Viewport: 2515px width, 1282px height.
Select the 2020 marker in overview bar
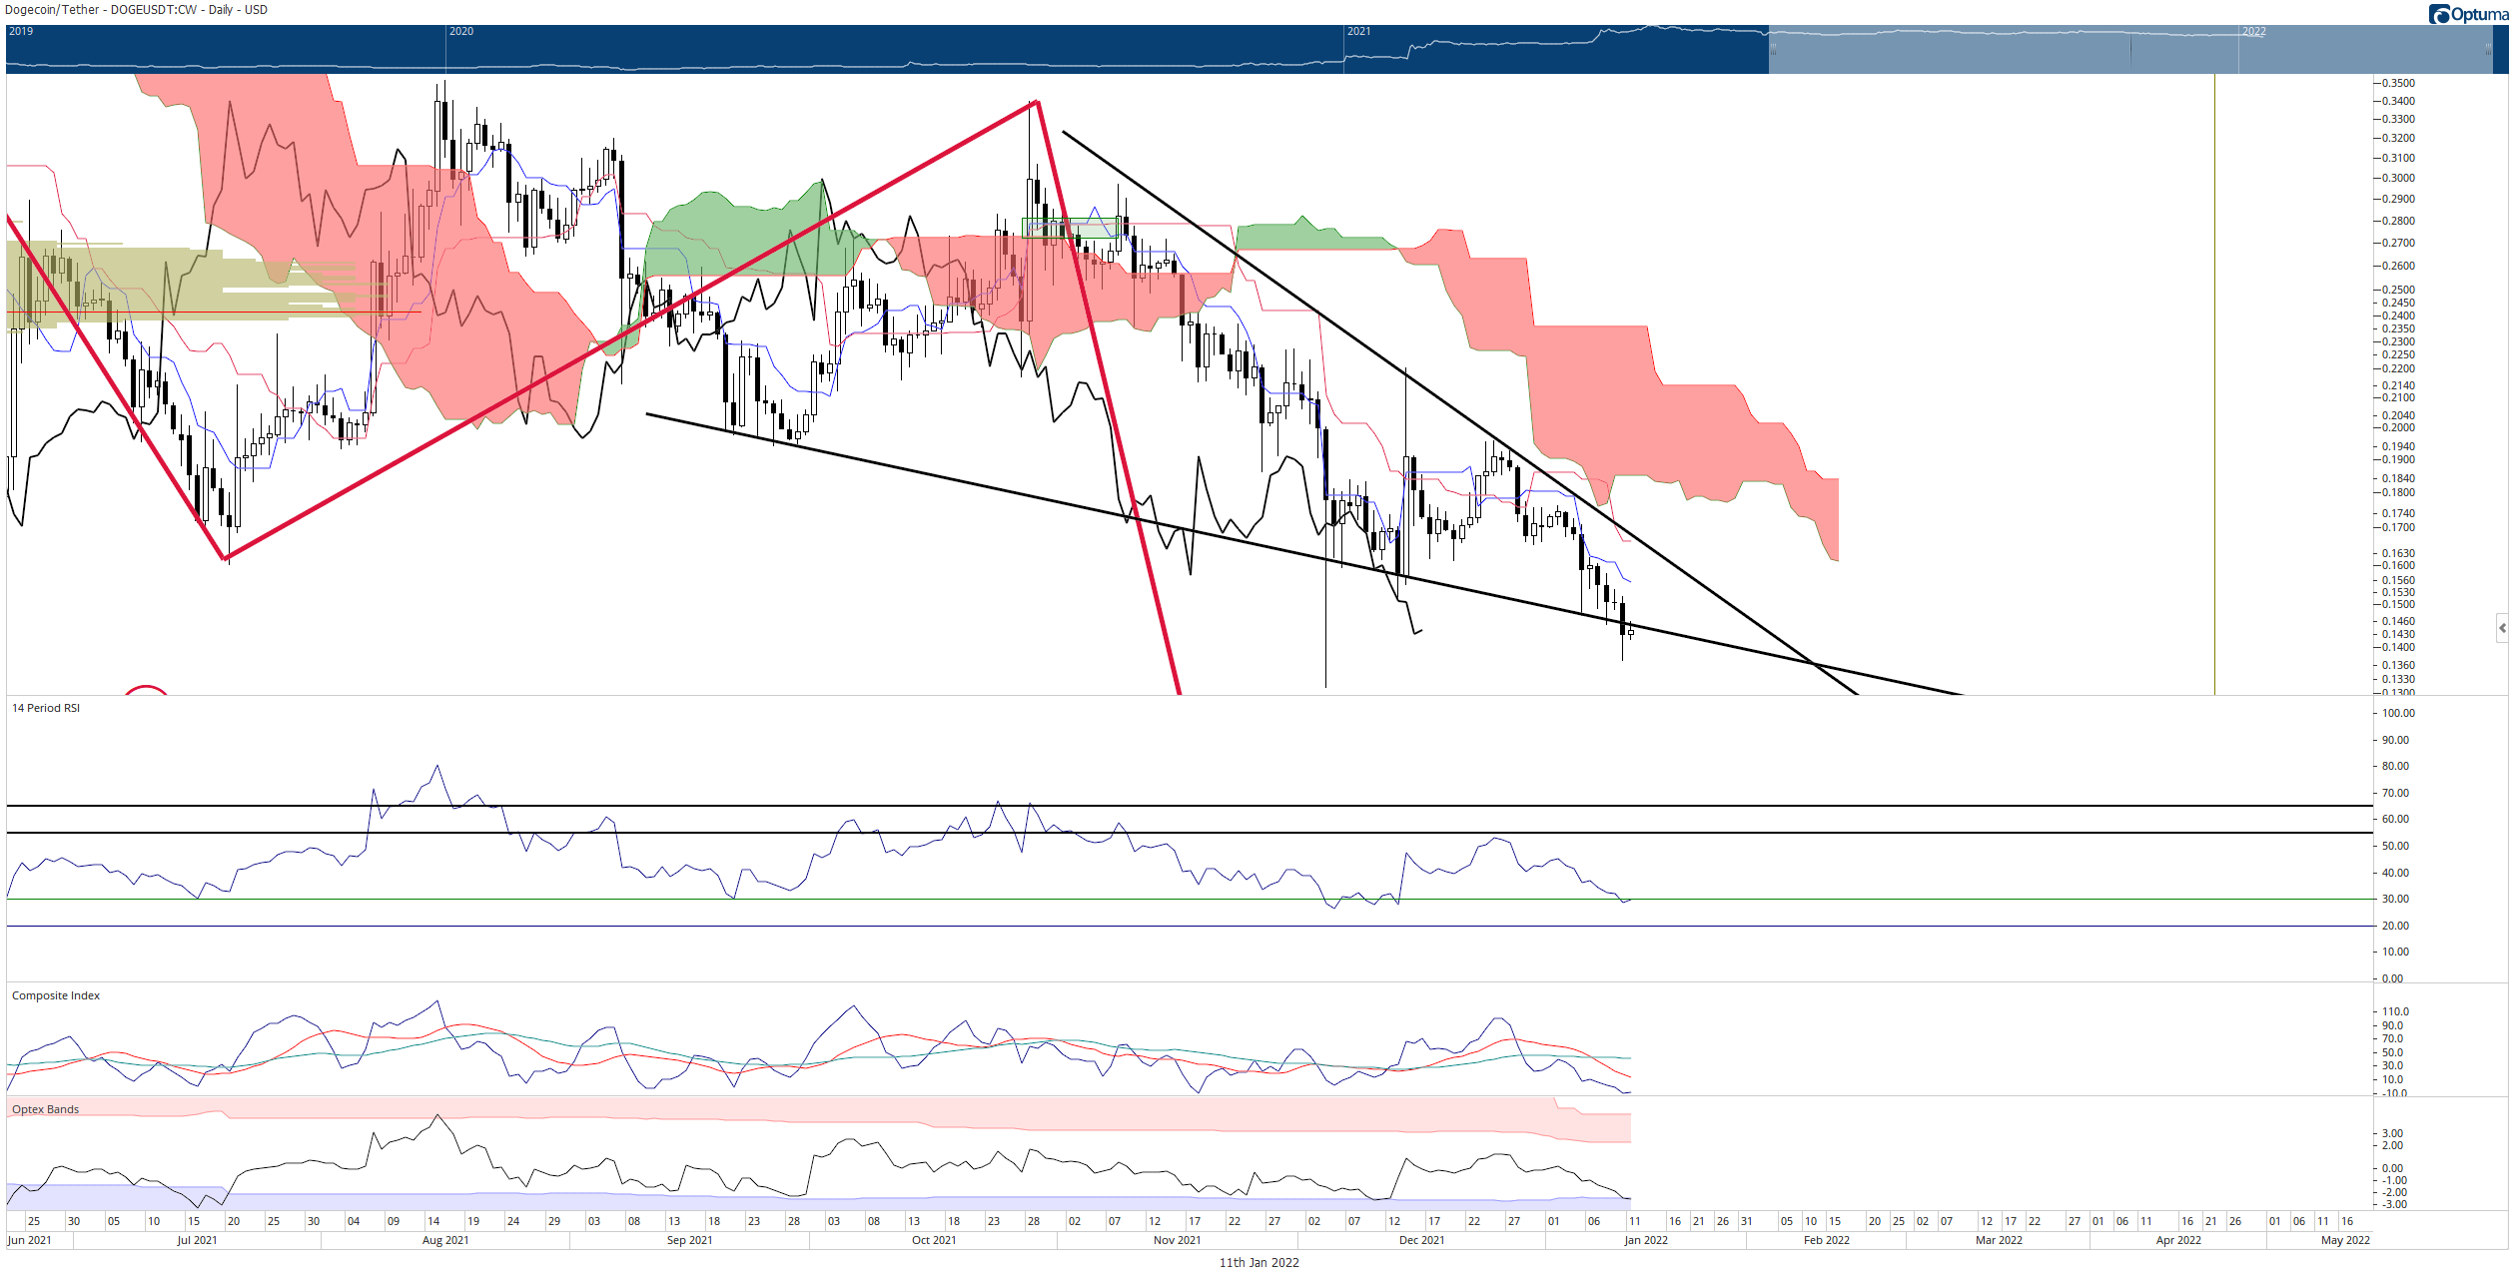(x=461, y=31)
